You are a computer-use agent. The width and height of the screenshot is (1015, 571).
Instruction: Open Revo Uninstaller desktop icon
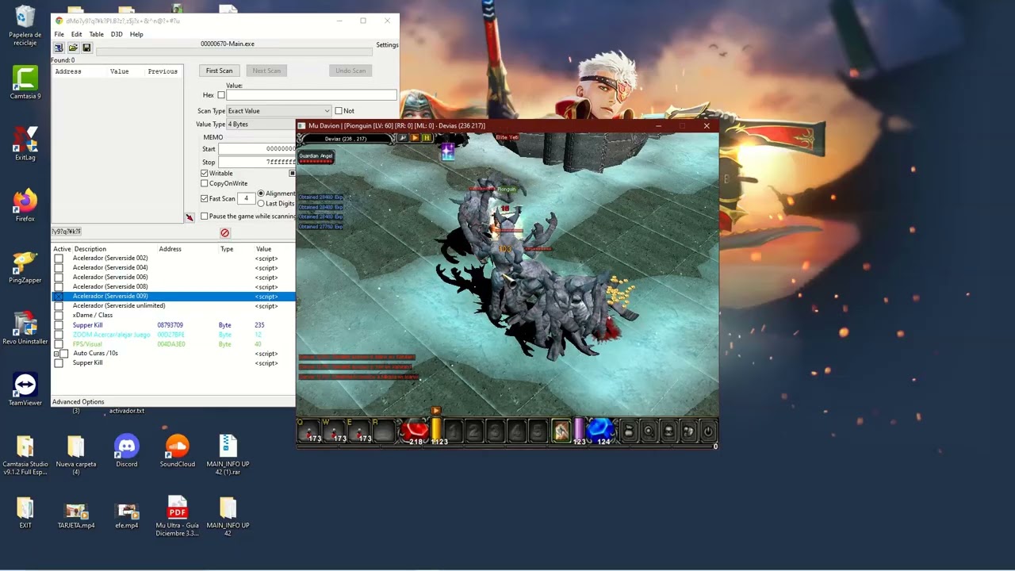[25, 328]
